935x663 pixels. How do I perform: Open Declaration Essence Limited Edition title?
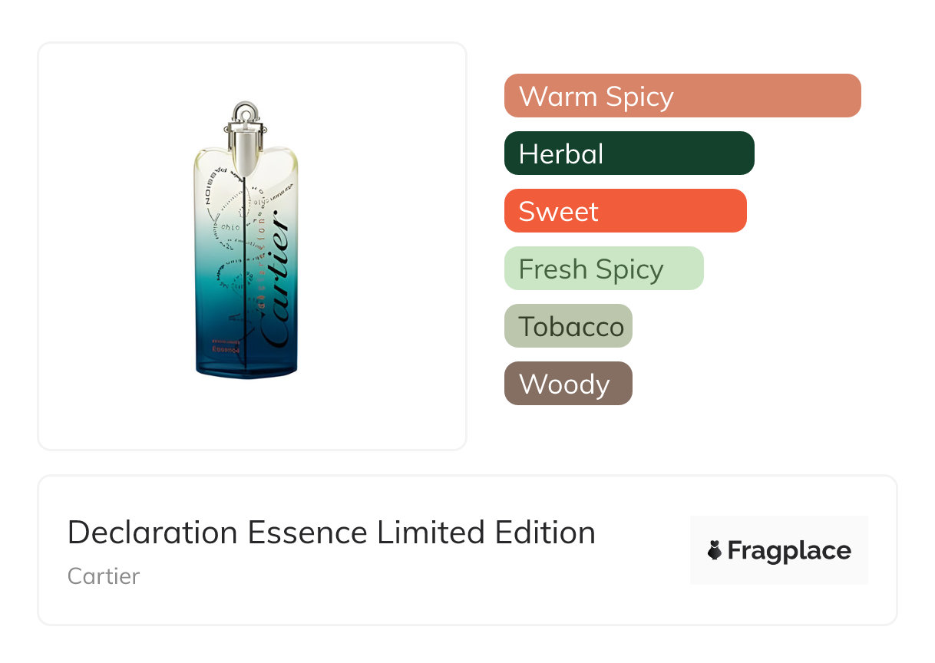coord(331,533)
